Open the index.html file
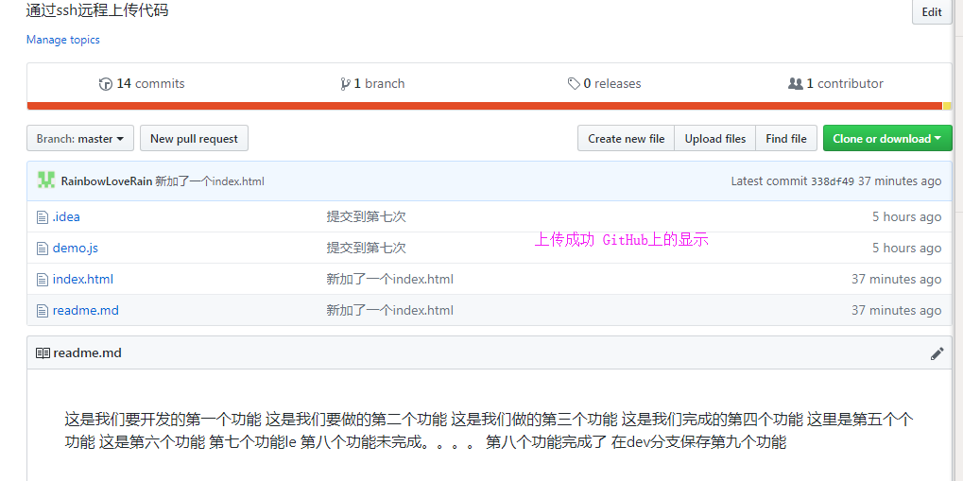 83,280
